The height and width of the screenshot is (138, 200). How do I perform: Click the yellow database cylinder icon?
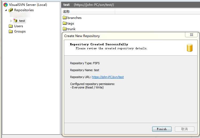[190, 48]
